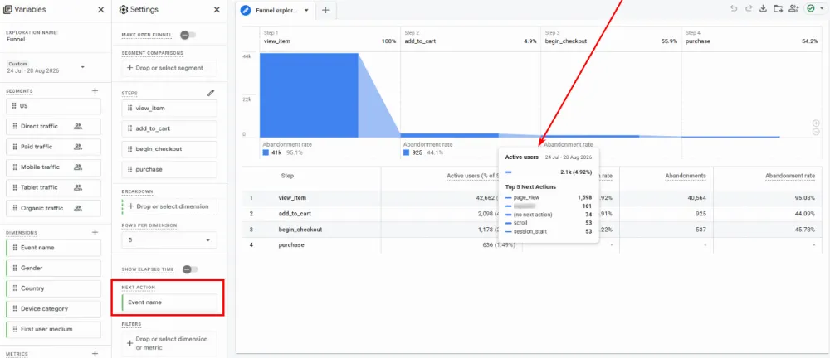The height and width of the screenshot is (358, 830).
Task: Click the add_to_cart step in Settings
Action: pyautogui.click(x=168, y=128)
